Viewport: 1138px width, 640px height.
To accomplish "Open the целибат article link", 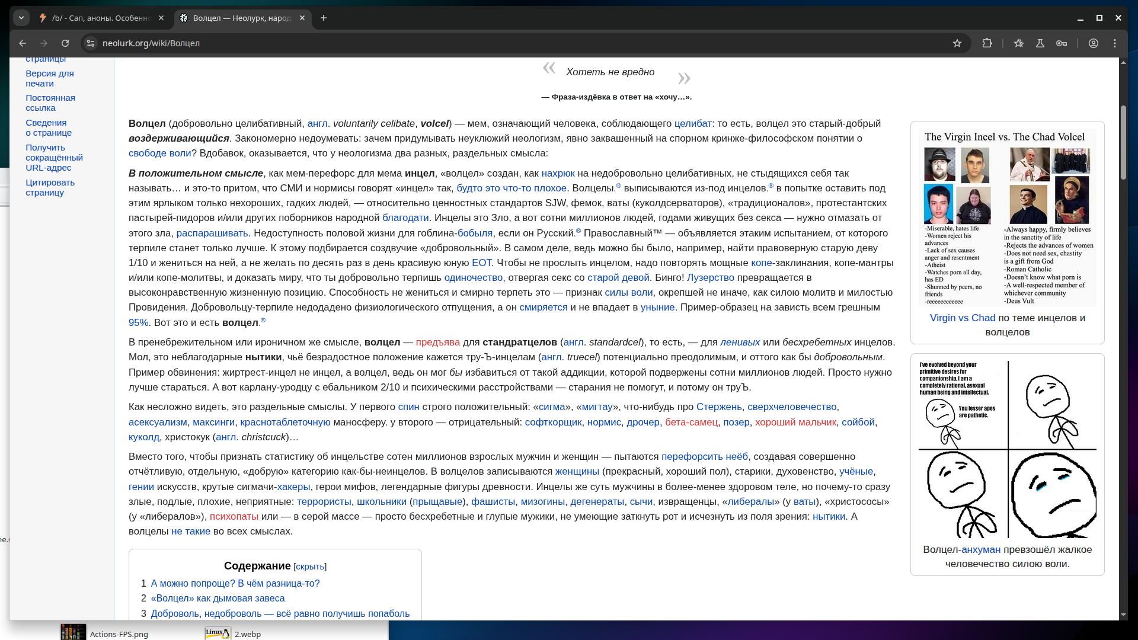I will point(692,123).
